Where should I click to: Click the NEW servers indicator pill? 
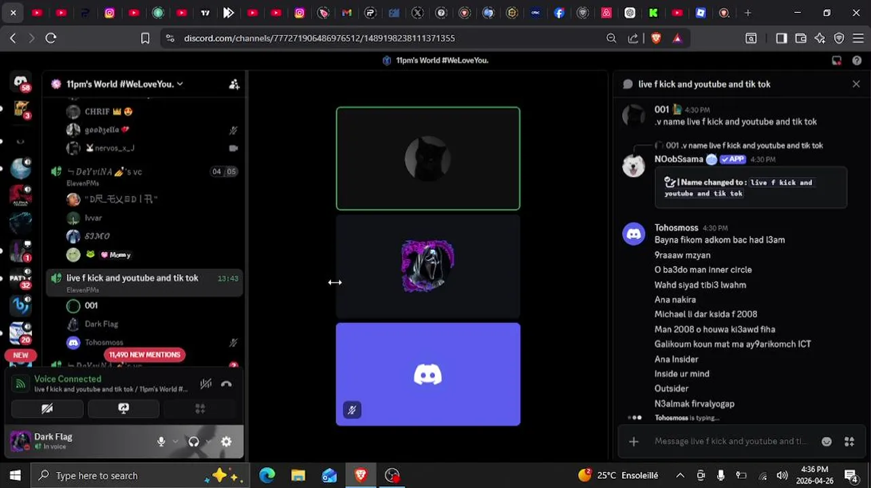(x=20, y=355)
